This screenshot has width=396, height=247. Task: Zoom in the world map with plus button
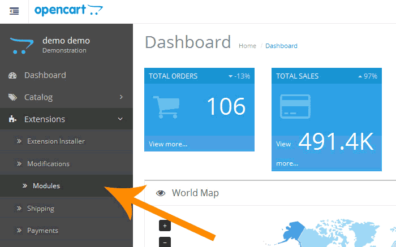pos(165,226)
